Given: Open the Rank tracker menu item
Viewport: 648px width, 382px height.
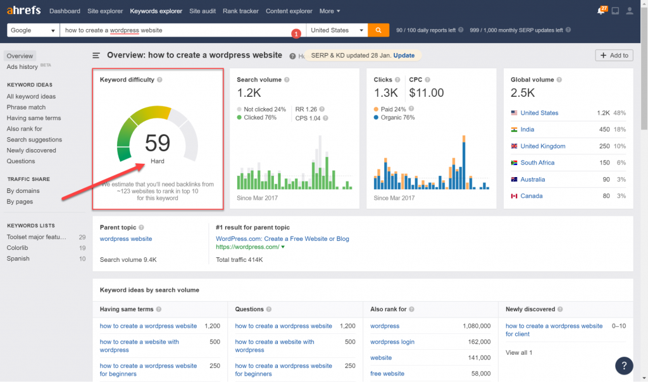Looking at the screenshot, I should tap(240, 11).
